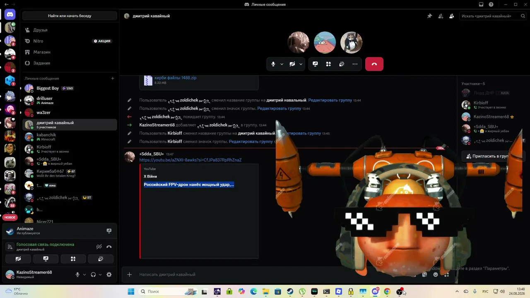
Task: Mute microphone in the user panel
Action: (77, 274)
